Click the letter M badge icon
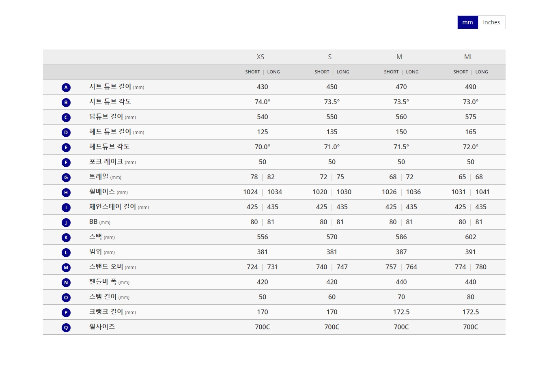The height and width of the screenshot is (391, 549). (66, 267)
